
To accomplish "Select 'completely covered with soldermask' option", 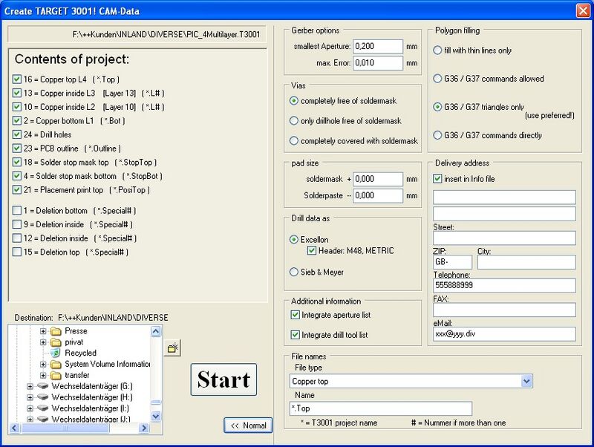I will [x=293, y=141].
